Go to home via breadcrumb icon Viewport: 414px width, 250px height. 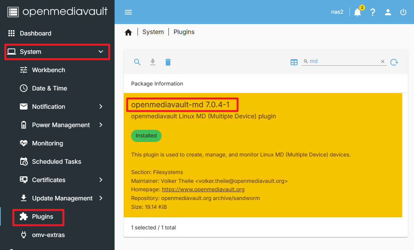(x=128, y=32)
